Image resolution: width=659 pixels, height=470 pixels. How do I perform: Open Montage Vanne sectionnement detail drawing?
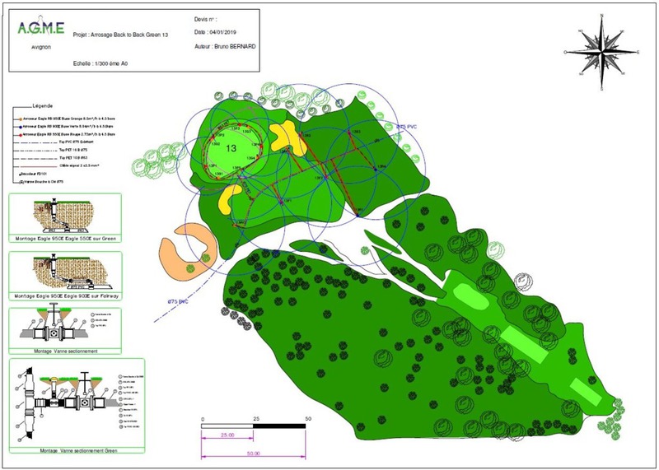coord(63,328)
